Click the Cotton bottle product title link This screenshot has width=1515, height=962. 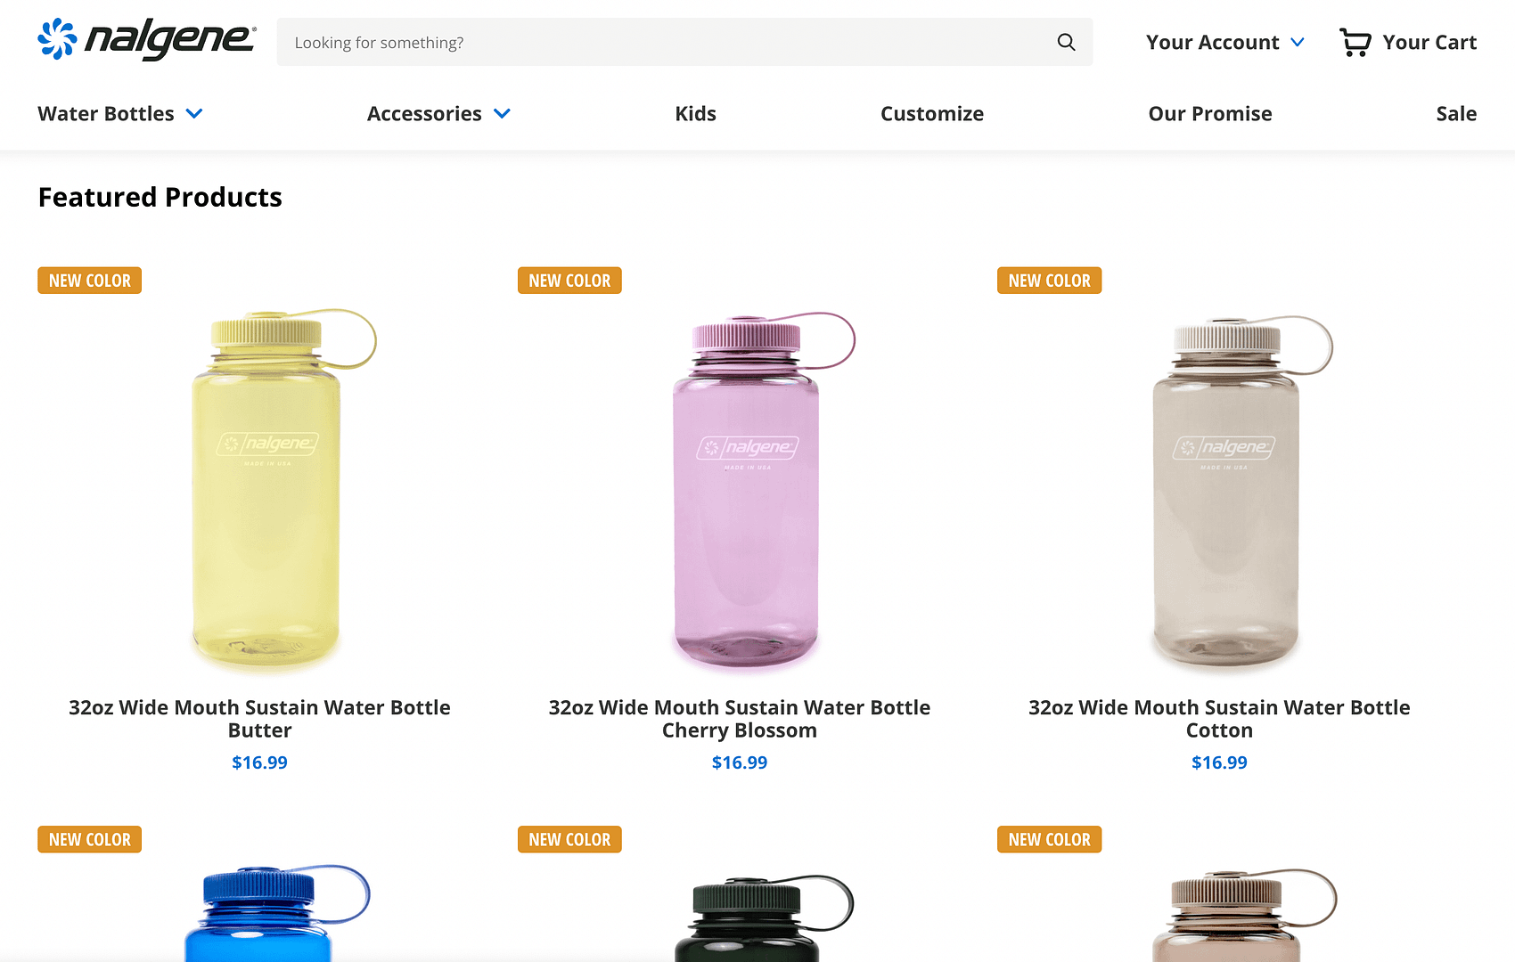pyautogui.click(x=1218, y=718)
